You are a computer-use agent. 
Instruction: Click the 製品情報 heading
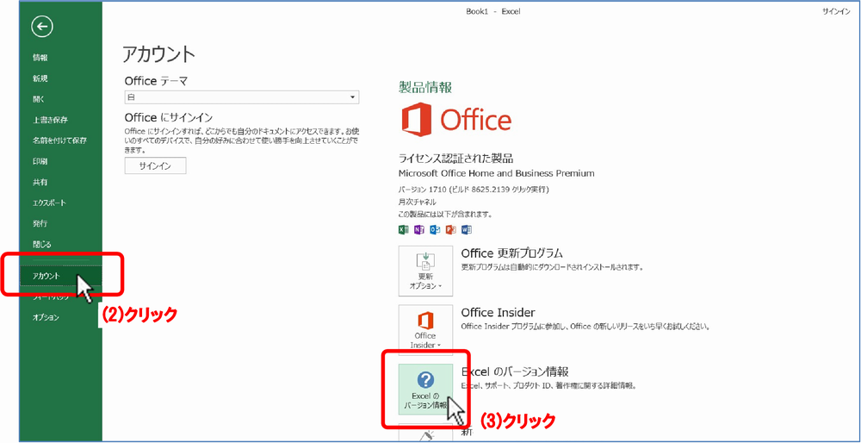pos(425,87)
